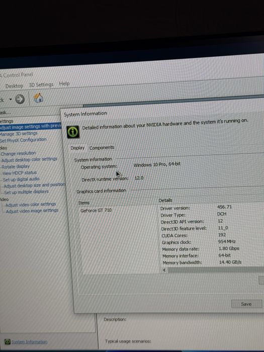Click the Direct3D feature level value 11_0

point(223,228)
